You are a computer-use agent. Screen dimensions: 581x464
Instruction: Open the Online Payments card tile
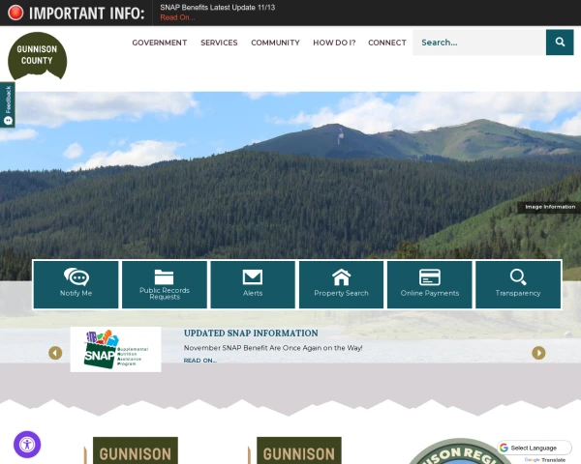(430, 284)
